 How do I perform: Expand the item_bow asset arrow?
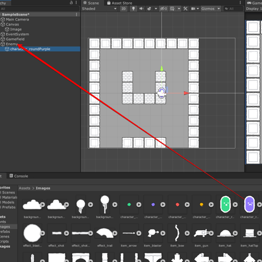click(187, 233)
